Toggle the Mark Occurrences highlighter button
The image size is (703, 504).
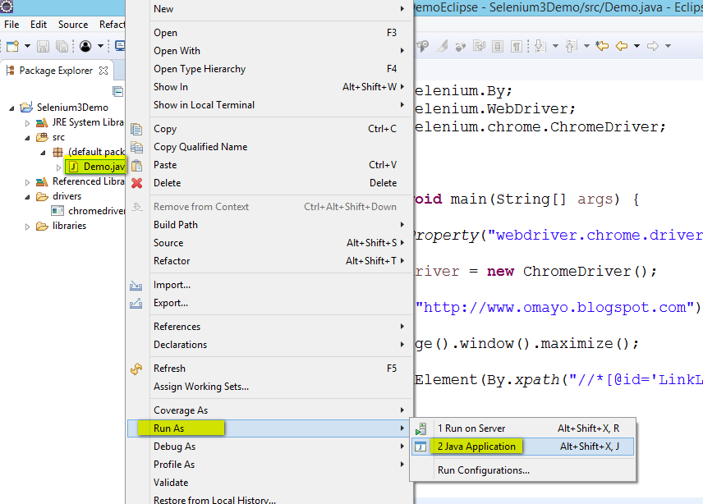tap(441, 45)
